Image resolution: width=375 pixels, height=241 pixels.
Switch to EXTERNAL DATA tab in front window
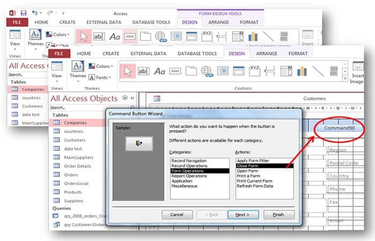click(x=148, y=54)
